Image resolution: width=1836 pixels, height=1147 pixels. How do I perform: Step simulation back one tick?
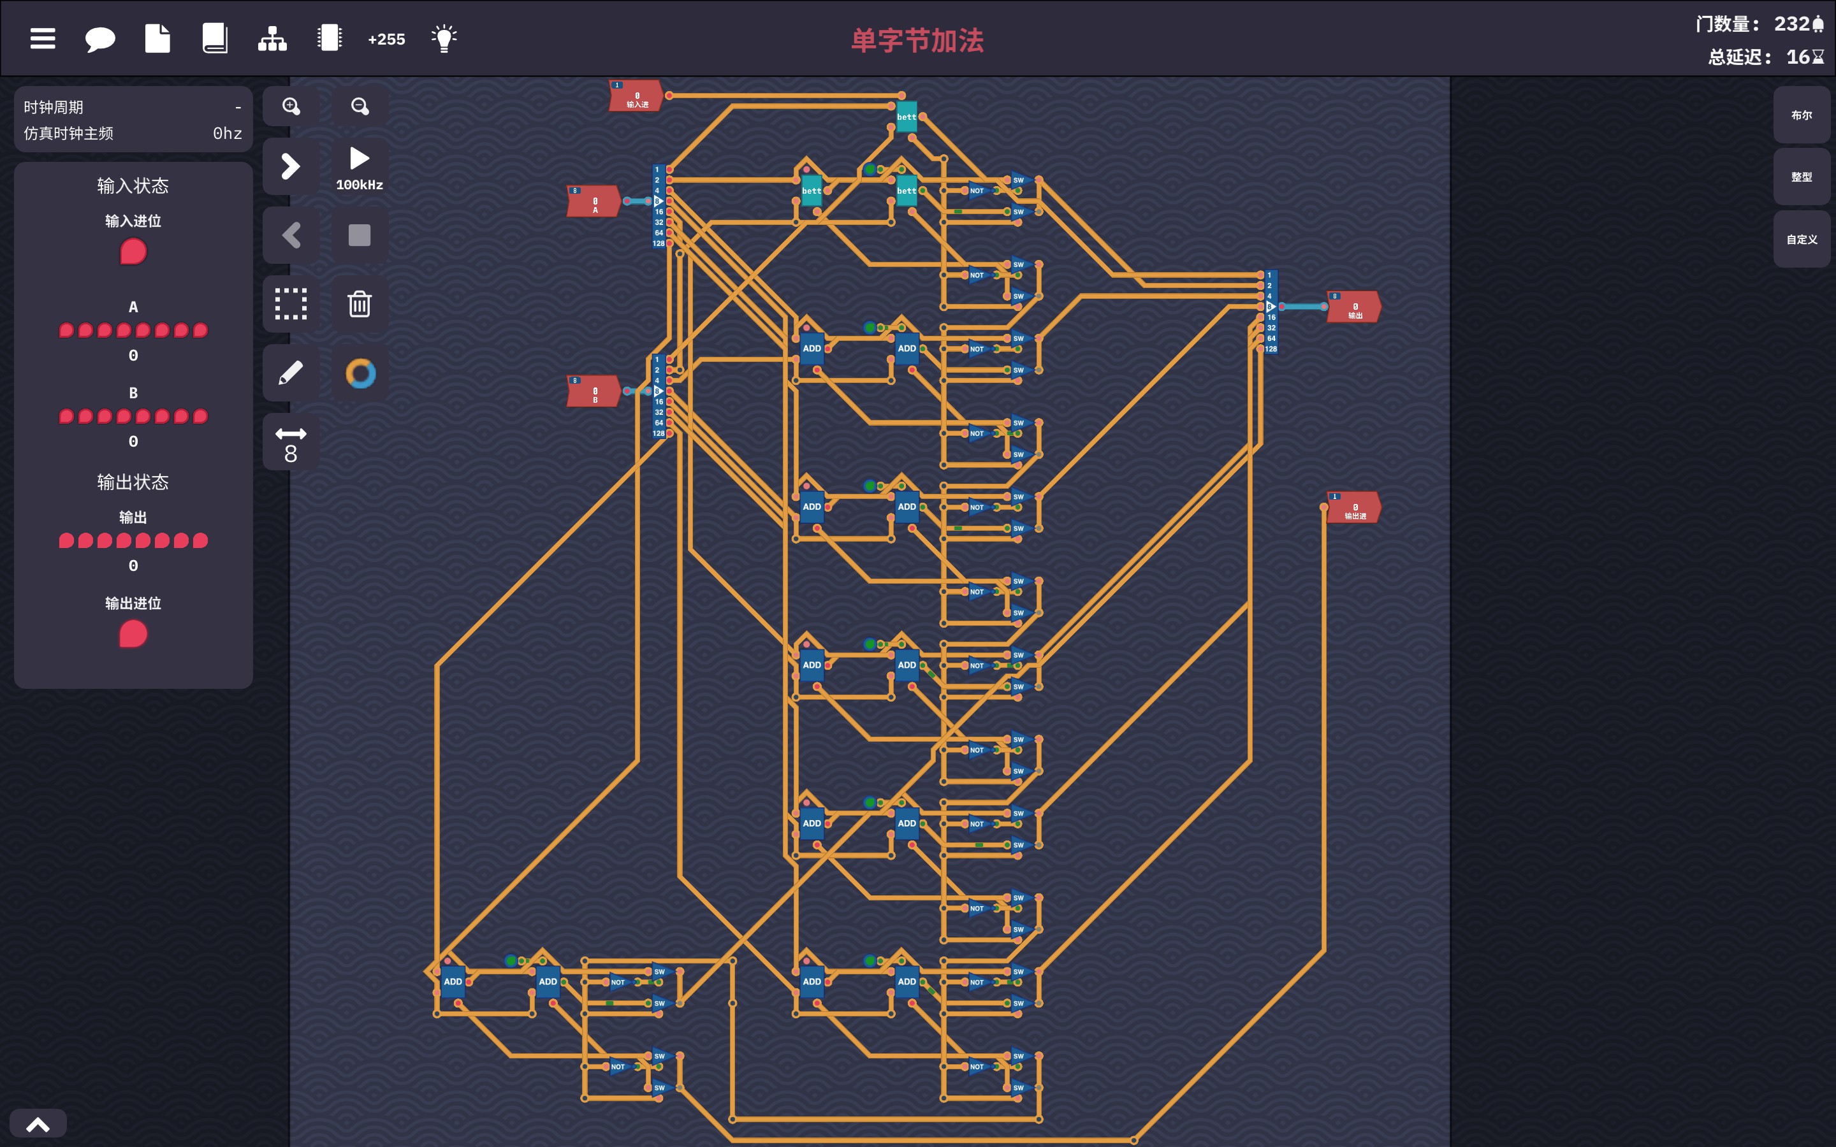pyautogui.click(x=291, y=235)
